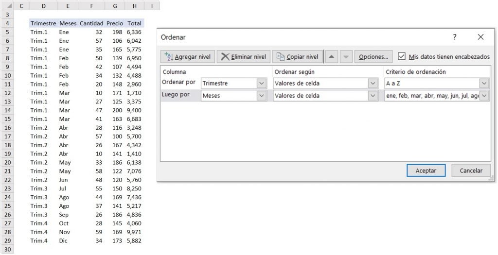This screenshot has width=498, height=255.
Task: Click the Meses header cell
Action: click(68, 23)
